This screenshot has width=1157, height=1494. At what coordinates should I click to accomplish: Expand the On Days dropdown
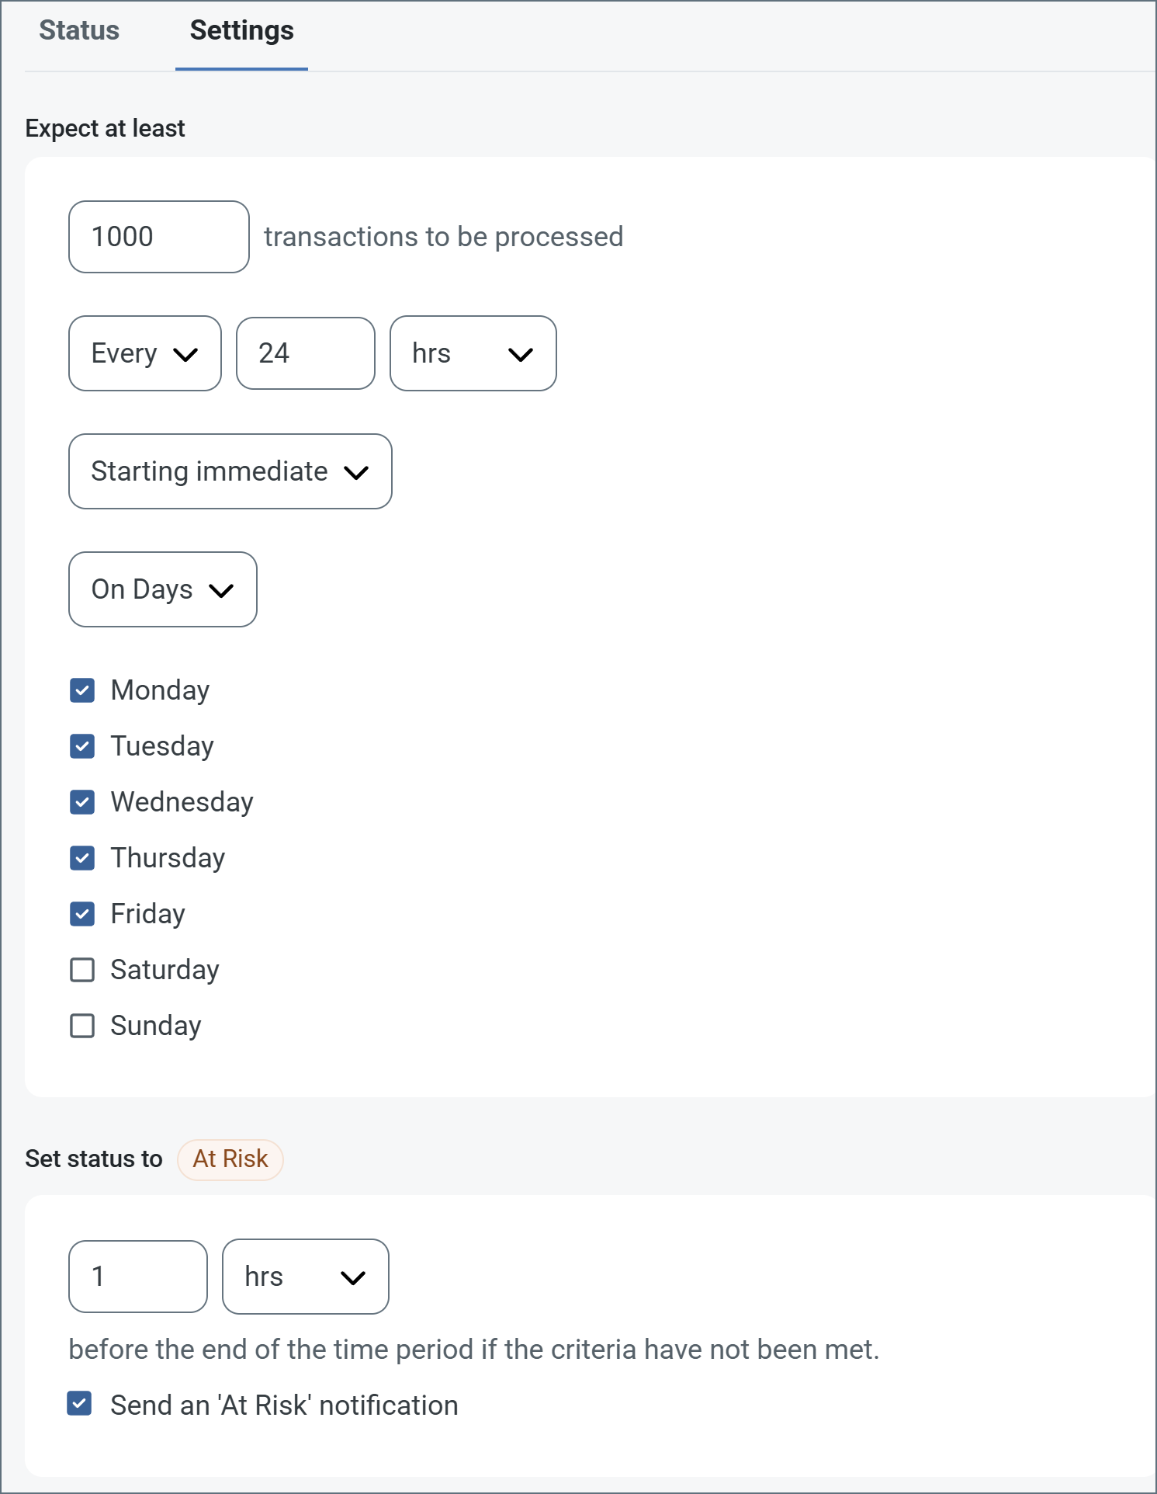[x=162, y=589]
